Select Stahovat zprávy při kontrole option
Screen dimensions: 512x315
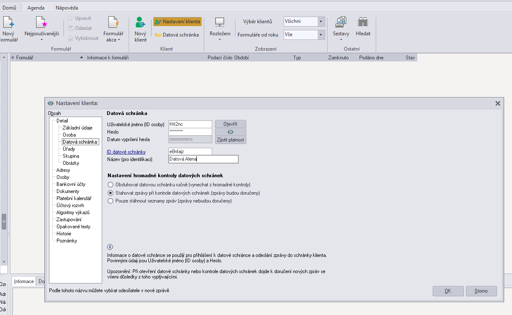(x=110, y=193)
